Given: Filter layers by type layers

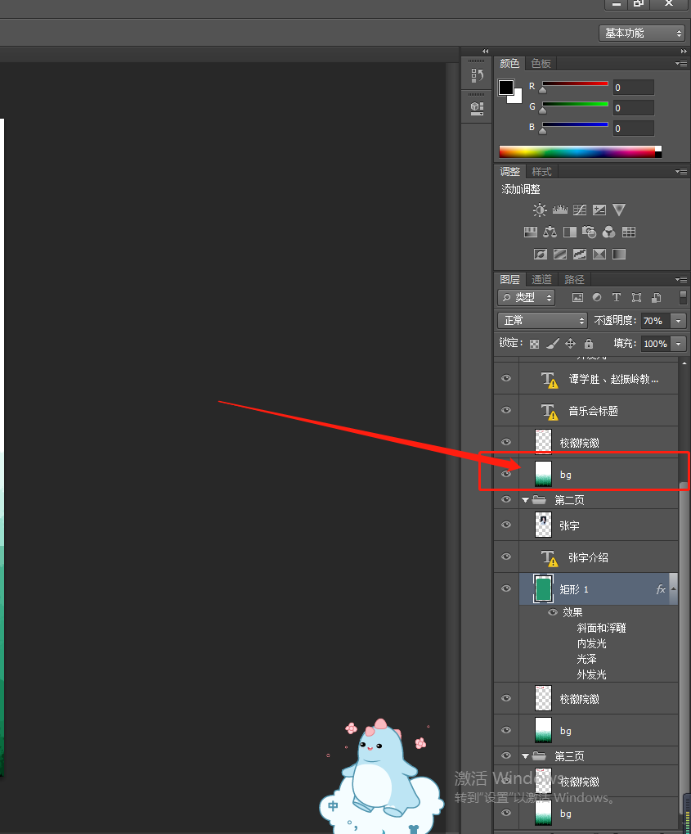Looking at the screenshot, I should coord(616,297).
